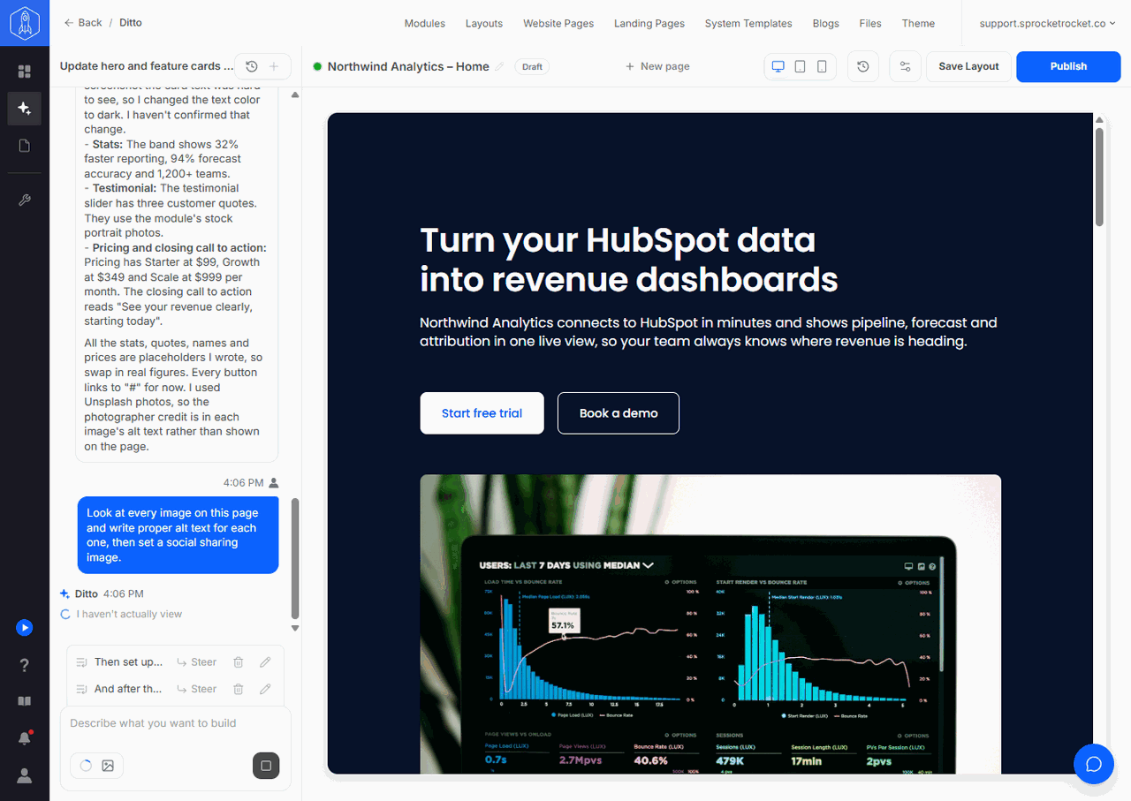Open the support.sprocketrocket.co account dropdown
This screenshot has width=1131, height=801.
(1047, 23)
